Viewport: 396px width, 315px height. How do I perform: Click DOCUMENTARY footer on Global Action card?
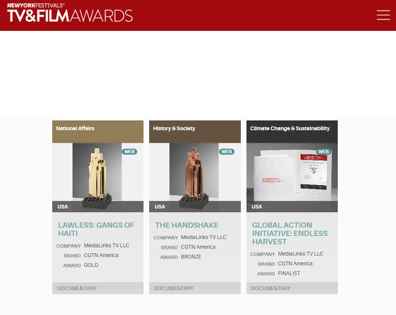pos(271,288)
